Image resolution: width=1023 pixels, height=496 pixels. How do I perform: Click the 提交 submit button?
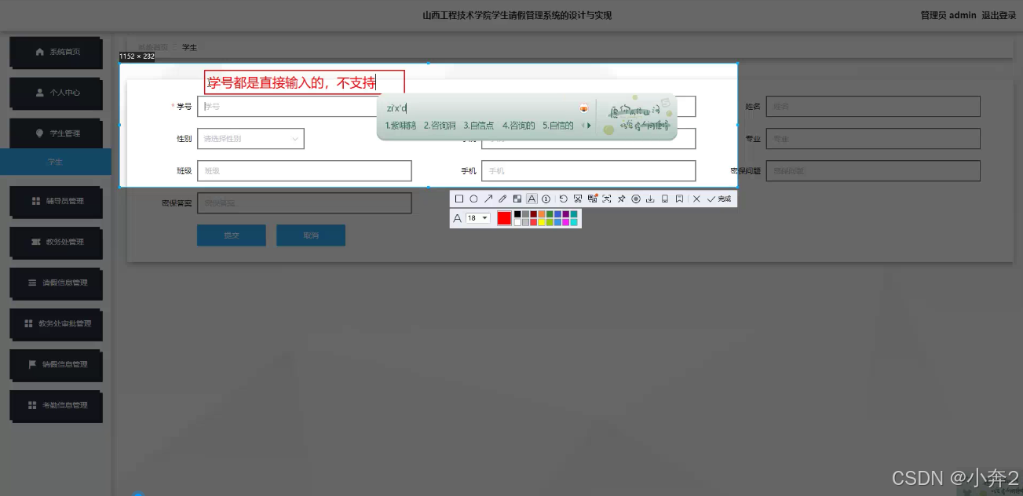231,235
